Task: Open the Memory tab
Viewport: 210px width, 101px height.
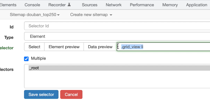Action: tap(170, 5)
